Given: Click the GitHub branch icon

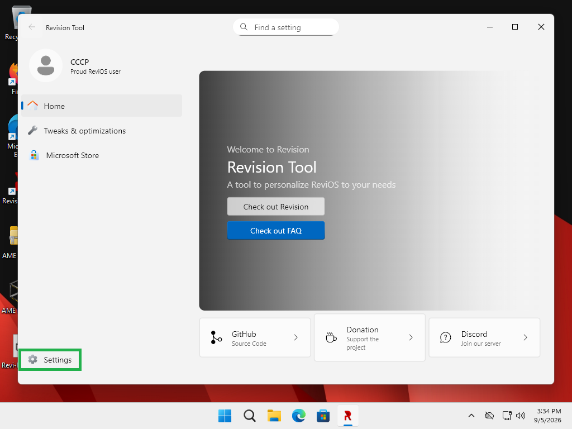Looking at the screenshot, I should pos(216,337).
